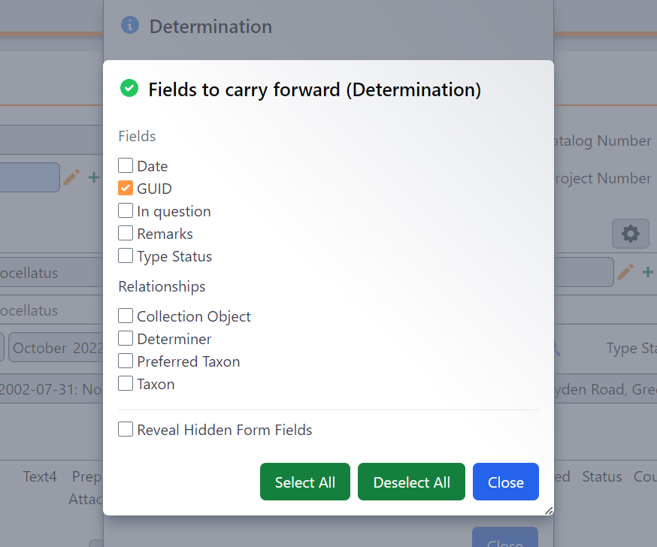657x547 pixels.
Task: Close the Fields to carry forward dialog
Action: (x=505, y=482)
